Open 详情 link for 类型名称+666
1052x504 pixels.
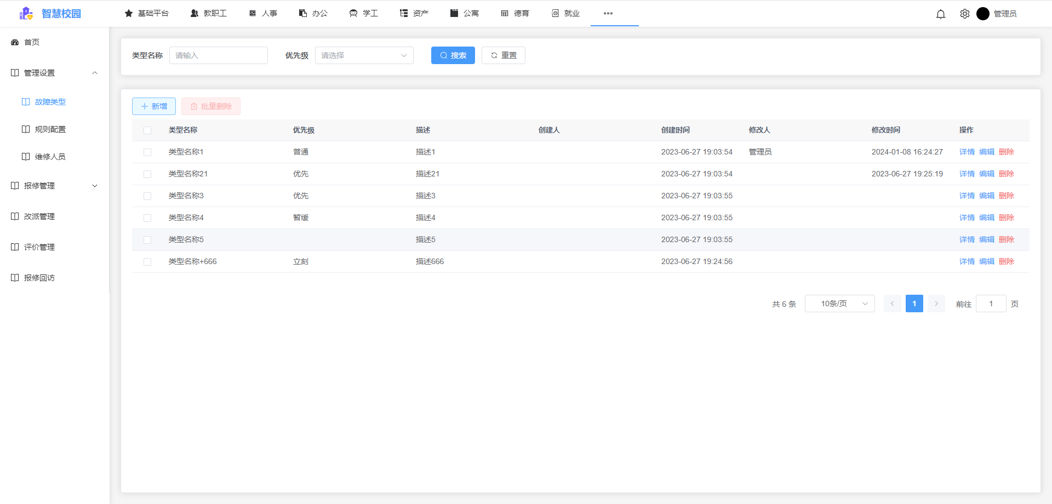(966, 261)
